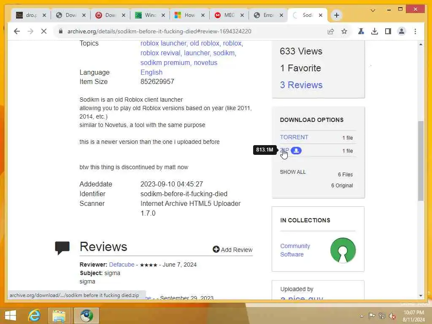Open Chrome three-dot menu
Image resolution: width=432 pixels, height=324 pixels.
[x=415, y=31]
